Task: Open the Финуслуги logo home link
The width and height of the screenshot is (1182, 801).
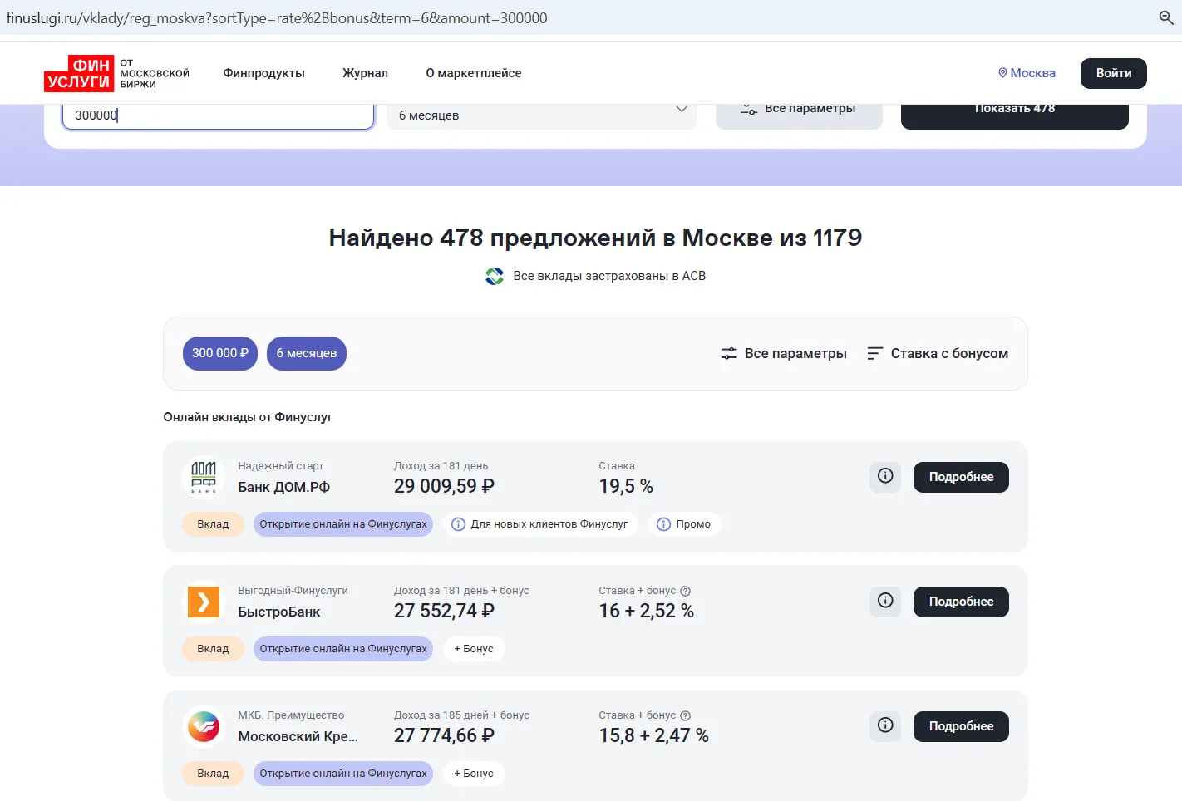Action: 116,73
